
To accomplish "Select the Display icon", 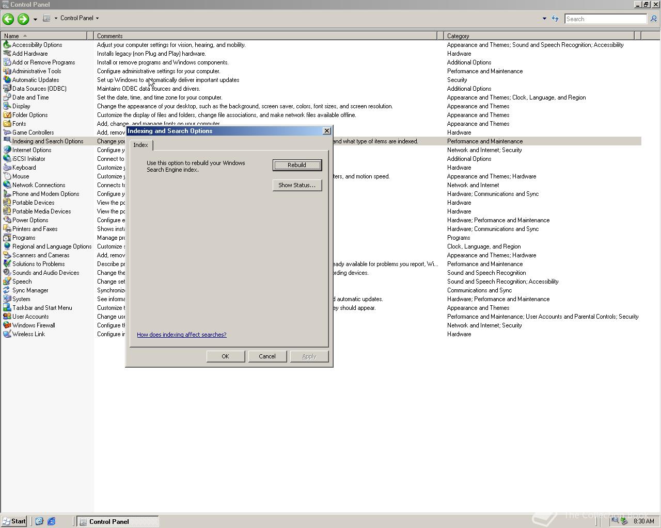I will tap(7, 106).
